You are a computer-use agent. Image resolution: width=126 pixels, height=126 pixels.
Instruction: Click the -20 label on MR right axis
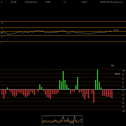[x=123, y=95]
